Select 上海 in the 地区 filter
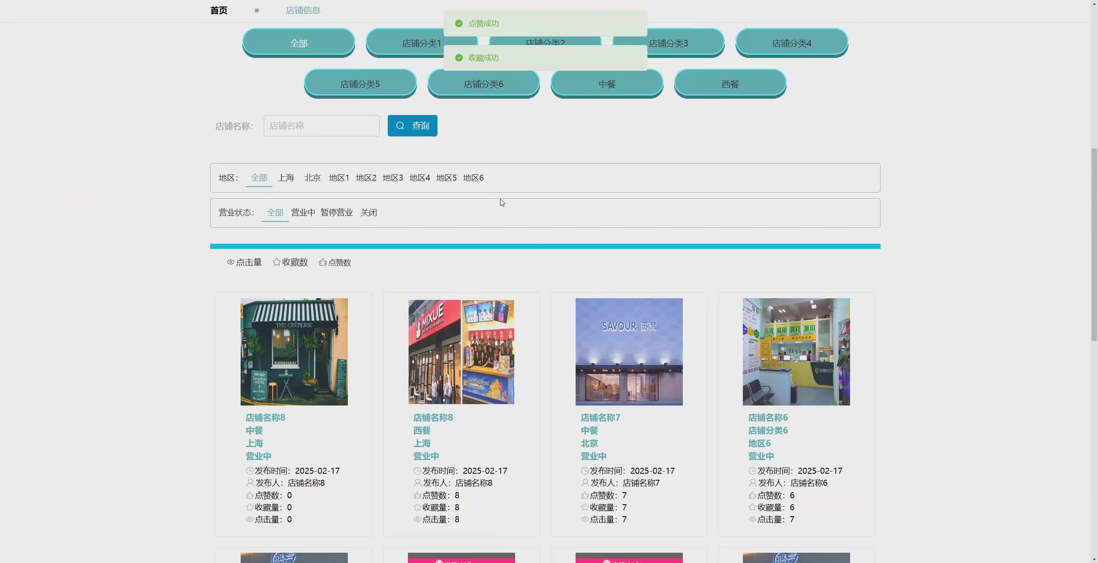 click(286, 178)
